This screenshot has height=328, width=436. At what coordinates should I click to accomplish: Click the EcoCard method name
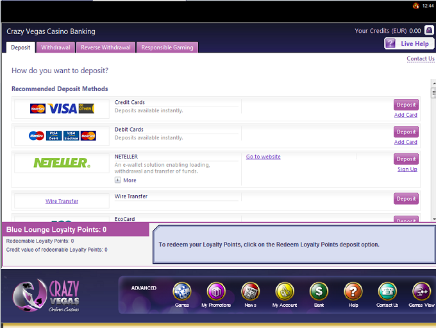click(124, 219)
